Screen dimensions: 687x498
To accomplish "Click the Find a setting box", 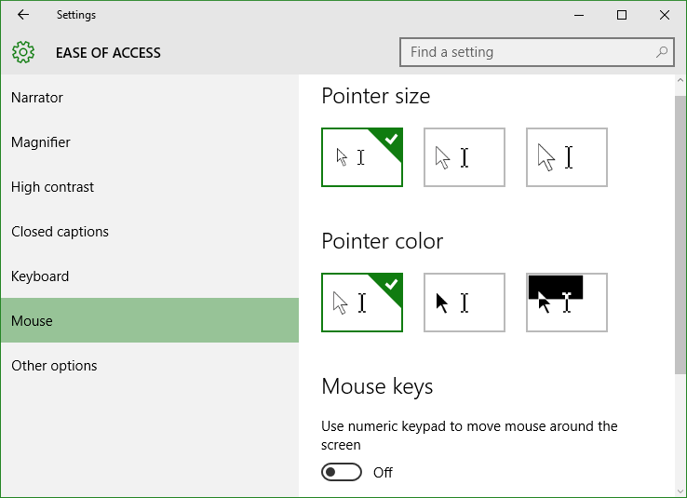I will tap(537, 52).
